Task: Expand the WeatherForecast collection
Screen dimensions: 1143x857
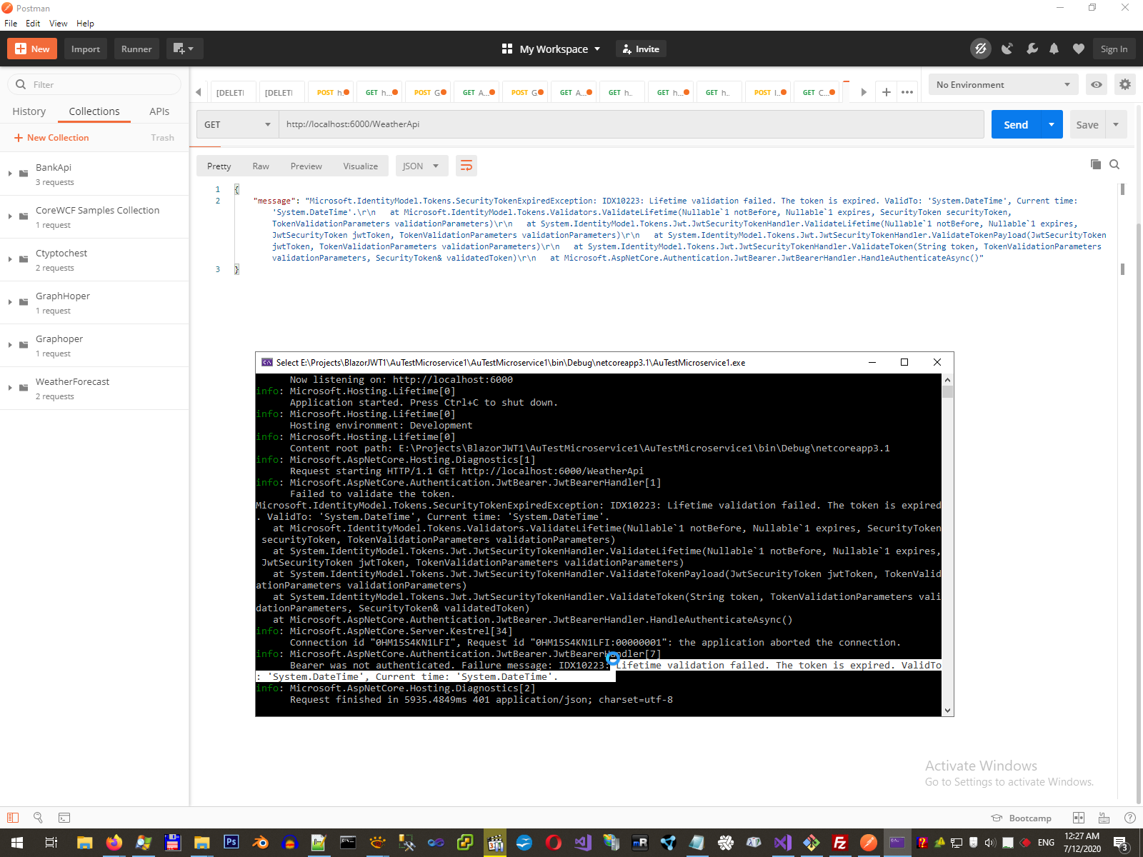Action: click(x=10, y=388)
